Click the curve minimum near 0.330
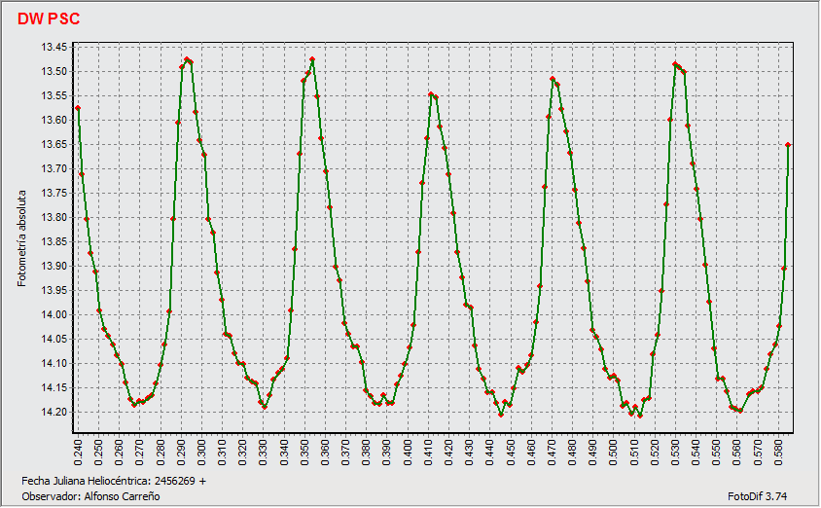This screenshot has width=821, height=508. (x=264, y=407)
